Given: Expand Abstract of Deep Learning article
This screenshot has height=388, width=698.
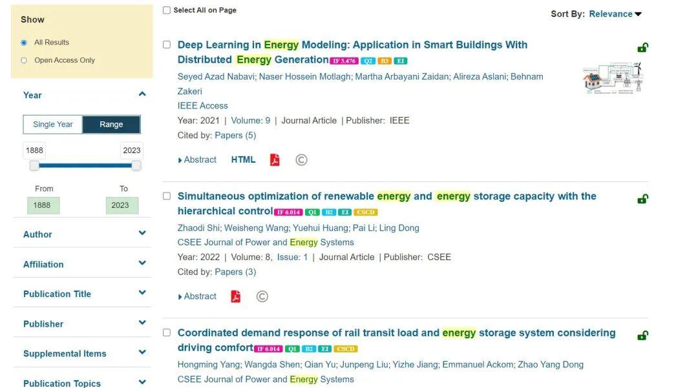Looking at the screenshot, I should tap(198, 160).
